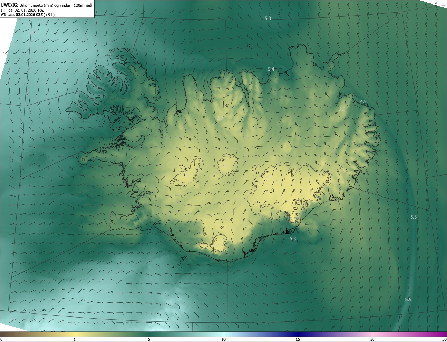Viewport: 447px width, 342px height.
Task: Click the 15 tick on color scale
Action: tap(298, 339)
